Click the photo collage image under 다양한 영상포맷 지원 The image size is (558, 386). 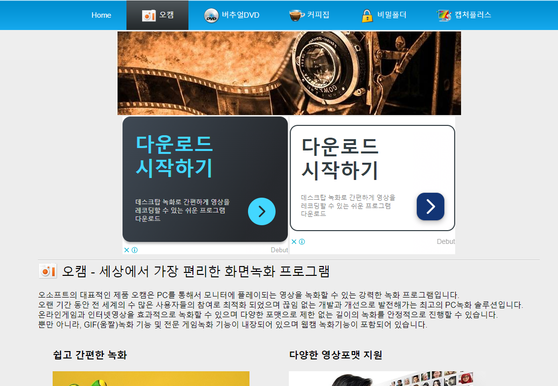point(387,379)
